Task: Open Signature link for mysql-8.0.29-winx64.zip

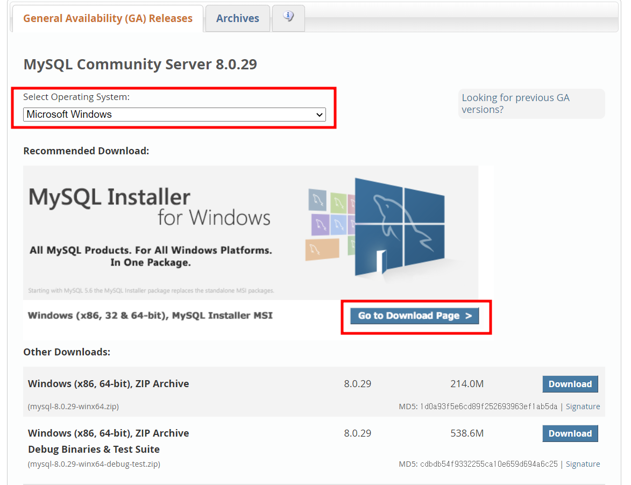Action: 583,406
